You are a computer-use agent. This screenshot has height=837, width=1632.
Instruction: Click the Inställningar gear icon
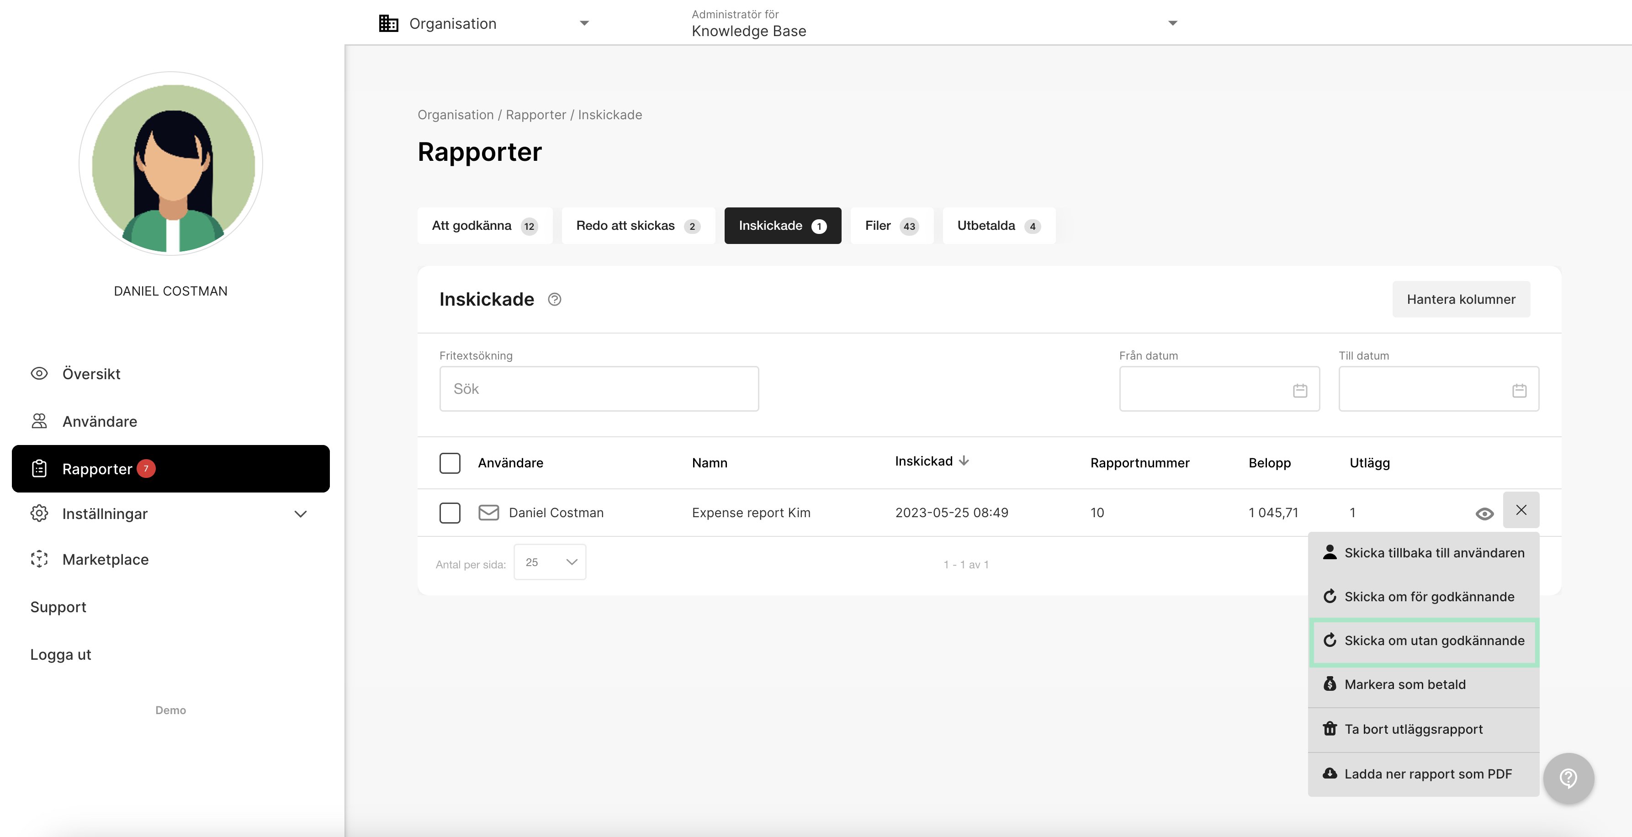click(39, 513)
